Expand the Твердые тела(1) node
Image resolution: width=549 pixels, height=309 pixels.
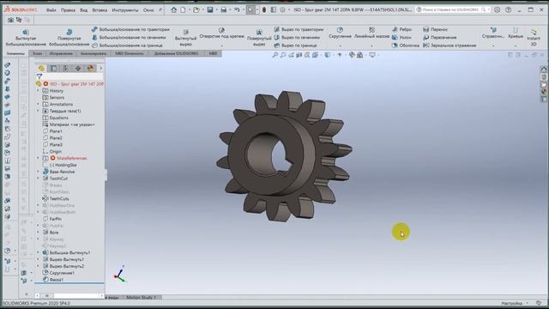(38, 111)
